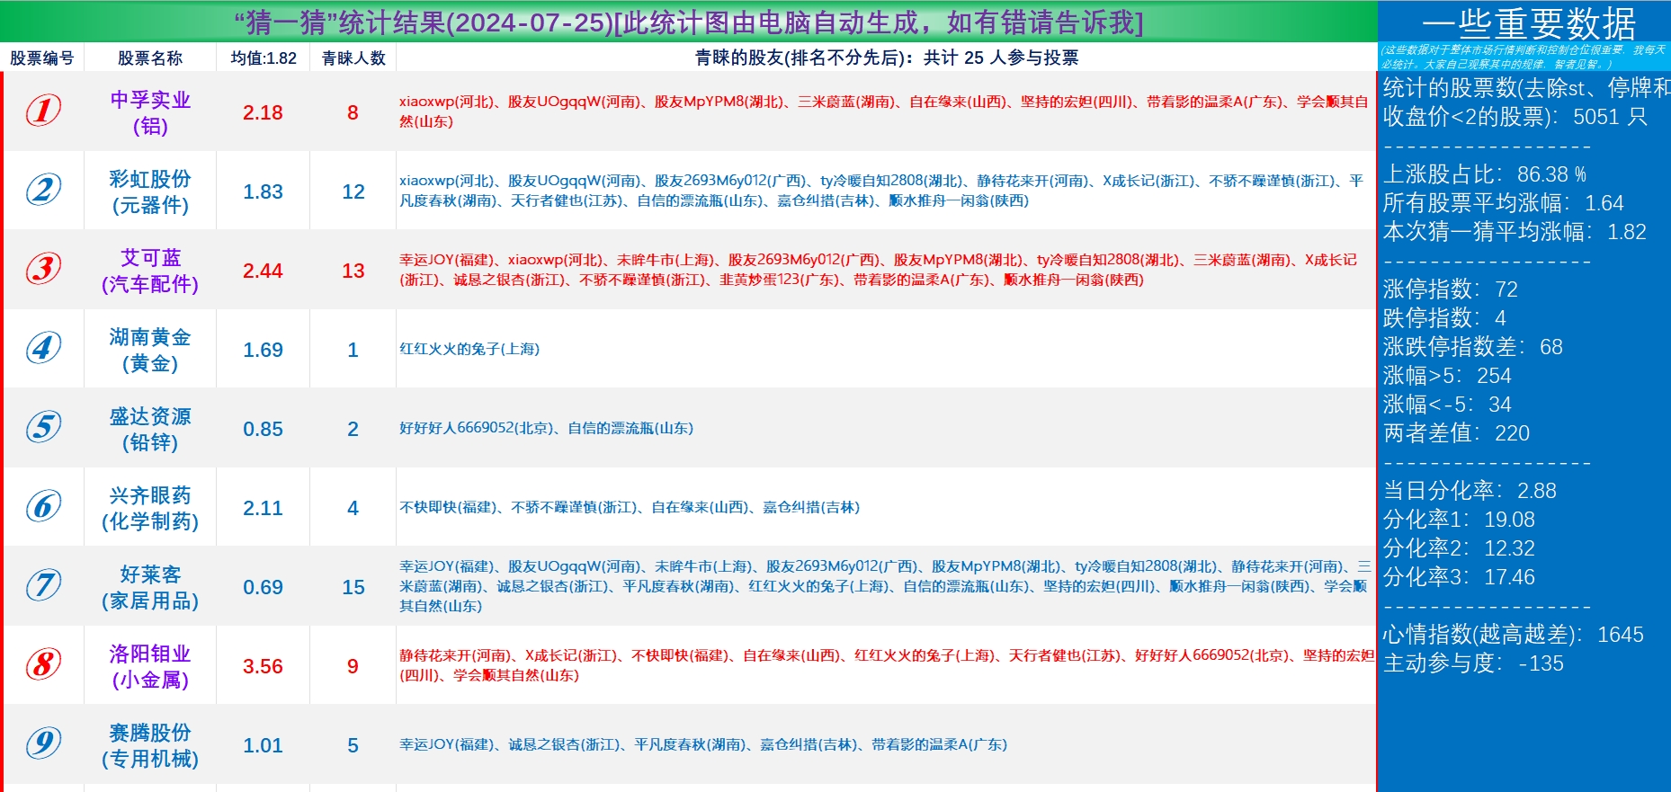Image resolution: width=1671 pixels, height=792 pixels.
Task: Click the 主动参与度: -135 line
Action: pyautogui.click(x=1473, y=663)
